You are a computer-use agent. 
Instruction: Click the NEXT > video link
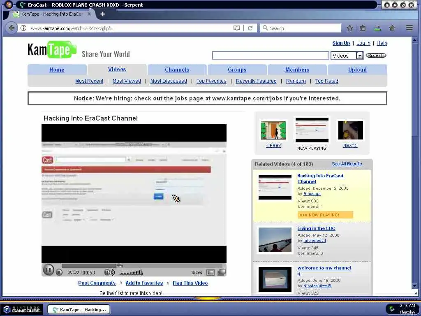[x=350, y=145]
